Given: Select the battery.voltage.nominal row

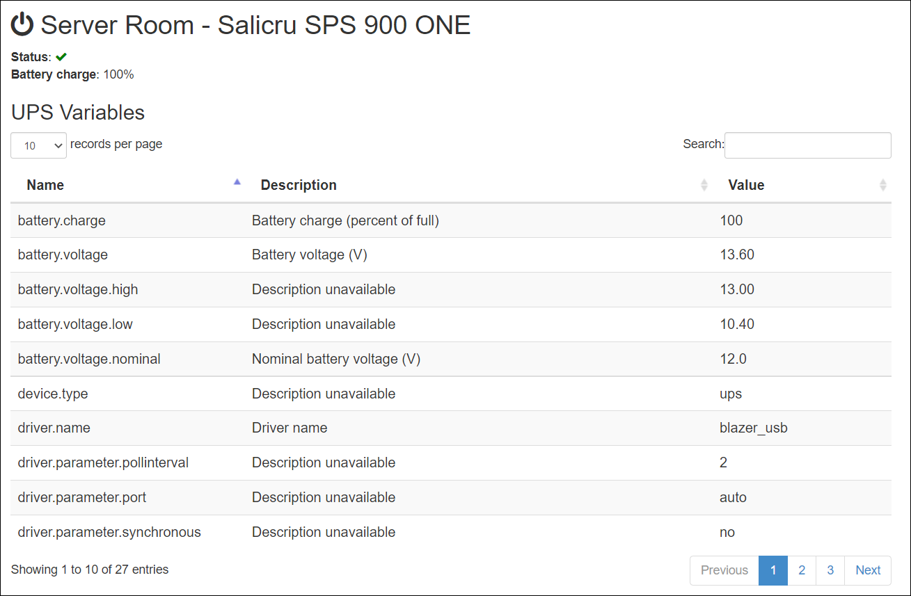Looking at the screenshot, I should [x=451, y=359].
